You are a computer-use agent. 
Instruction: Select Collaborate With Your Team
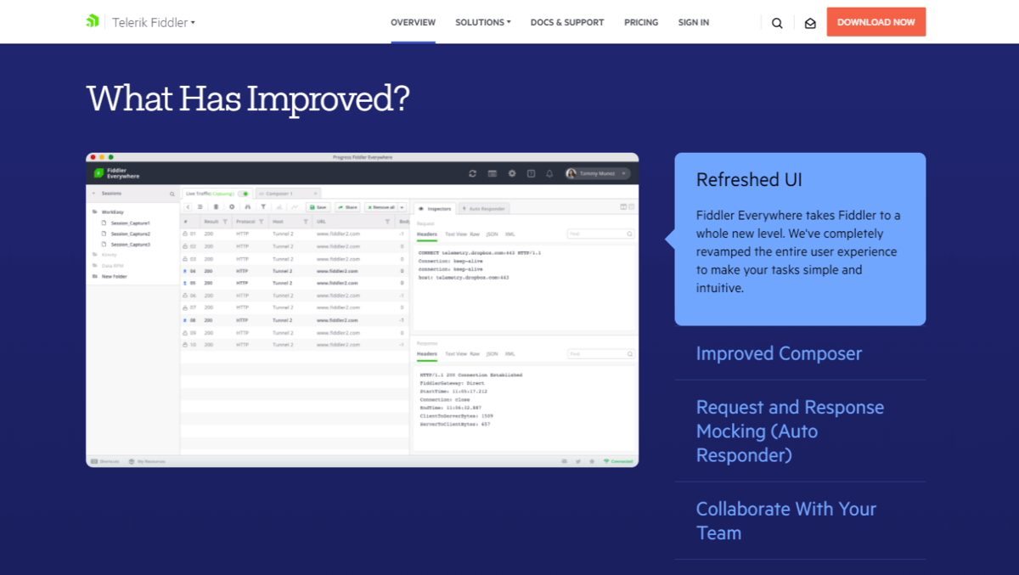(x=785, y=521)
